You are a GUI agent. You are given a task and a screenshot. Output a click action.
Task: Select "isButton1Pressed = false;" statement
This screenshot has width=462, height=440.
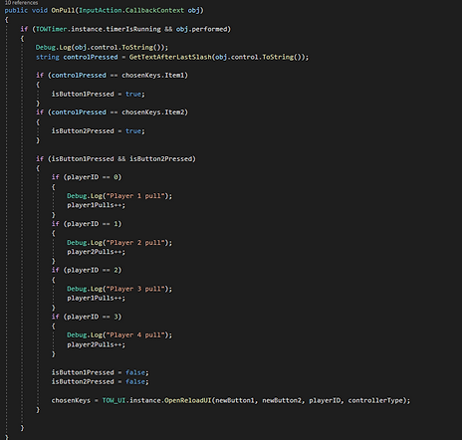(100, 372)
